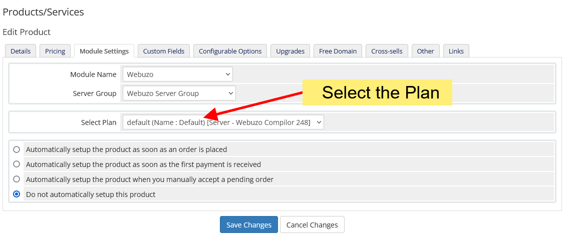Expand the Select Plan dropdown
Viewport: 566px width, 238px height.
[223, 122]
